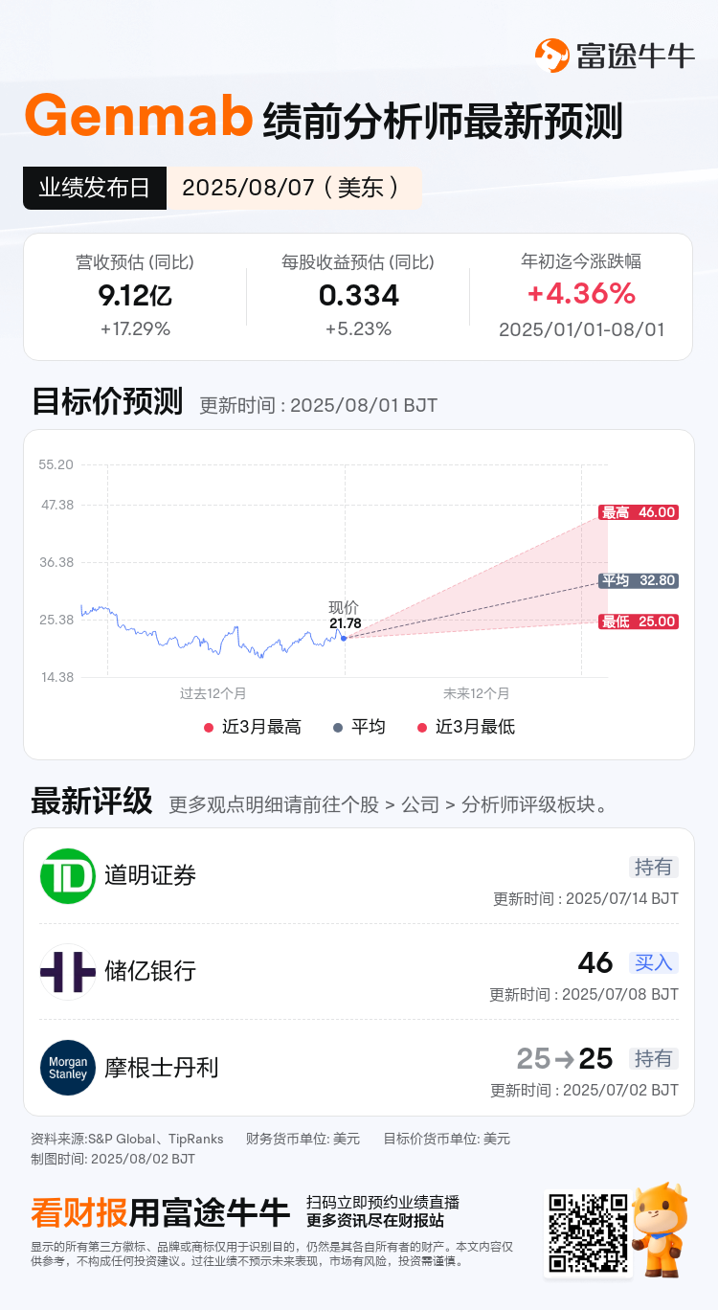The width and height of the screenshot is (718, 1310).
Task: Click the 目标价货币单位: 美元 text
Action: pyautogui.click(x=447, y=1139)
